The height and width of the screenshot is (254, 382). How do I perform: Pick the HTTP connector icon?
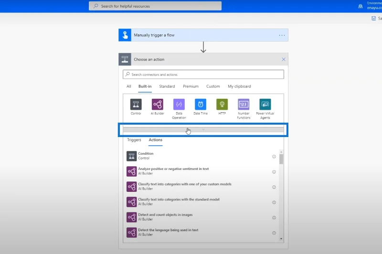pyautogui.click(x=222, y=104)
